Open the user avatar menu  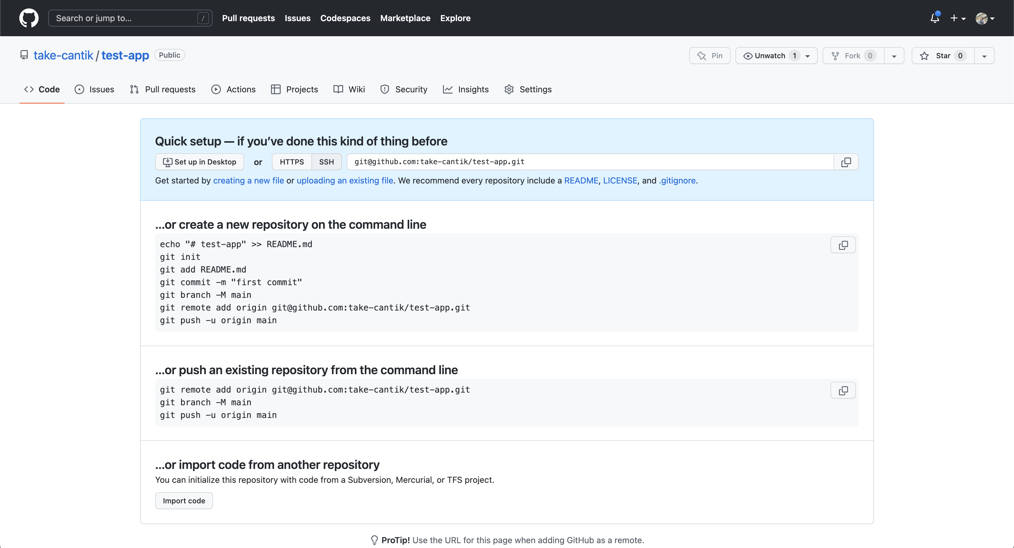pos(984,18)
